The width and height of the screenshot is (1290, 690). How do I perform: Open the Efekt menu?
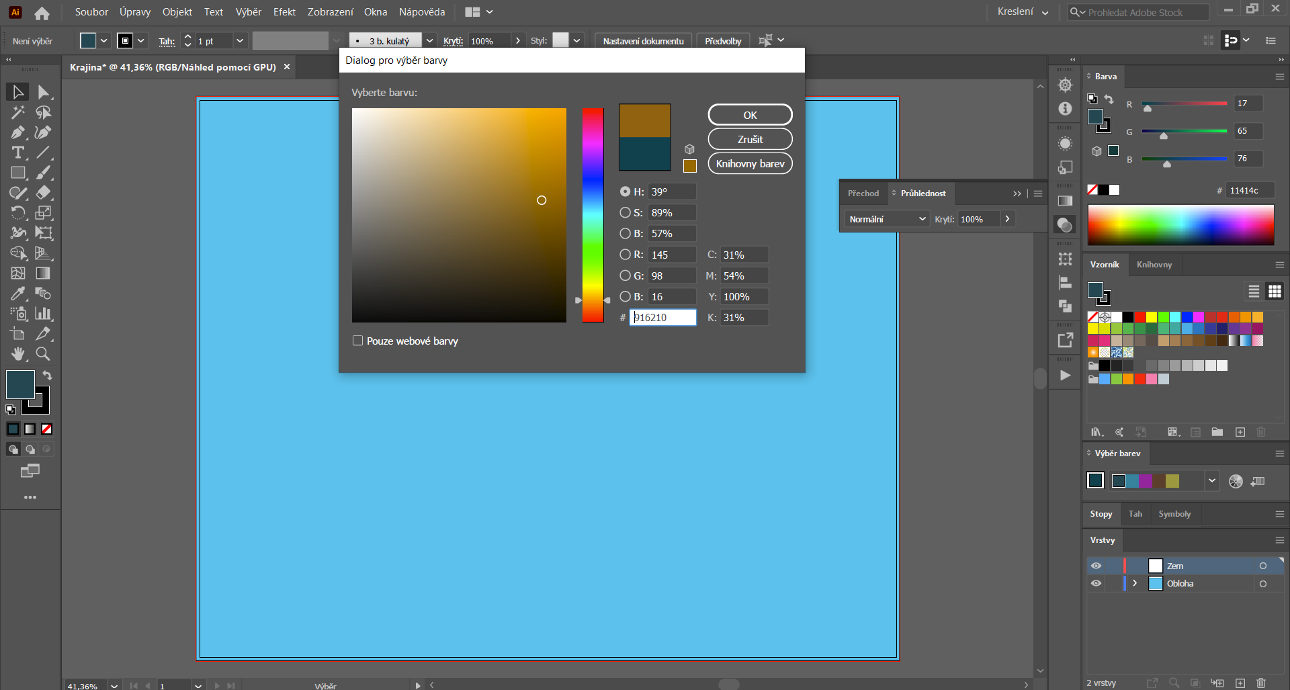pos(284,12)
